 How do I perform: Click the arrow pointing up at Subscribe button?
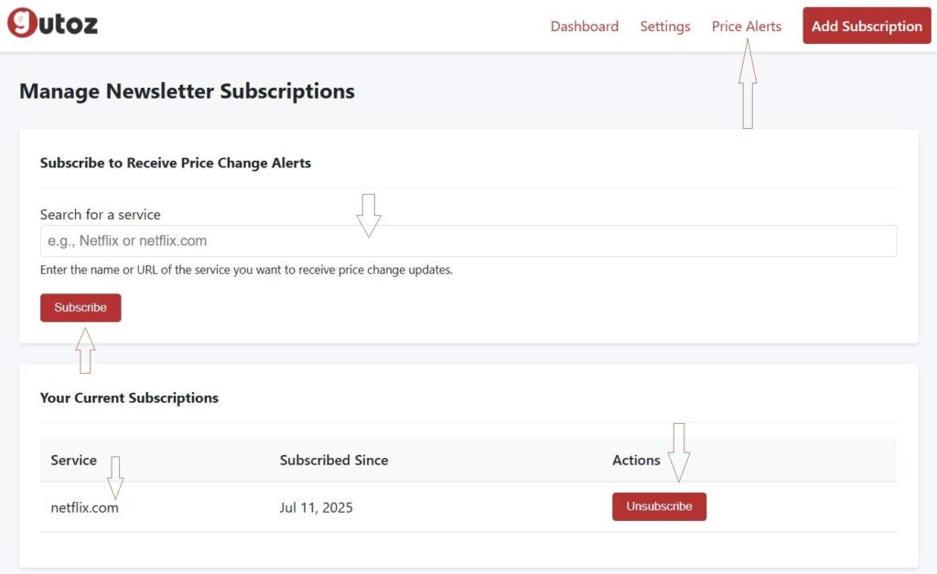coord(85,350)
